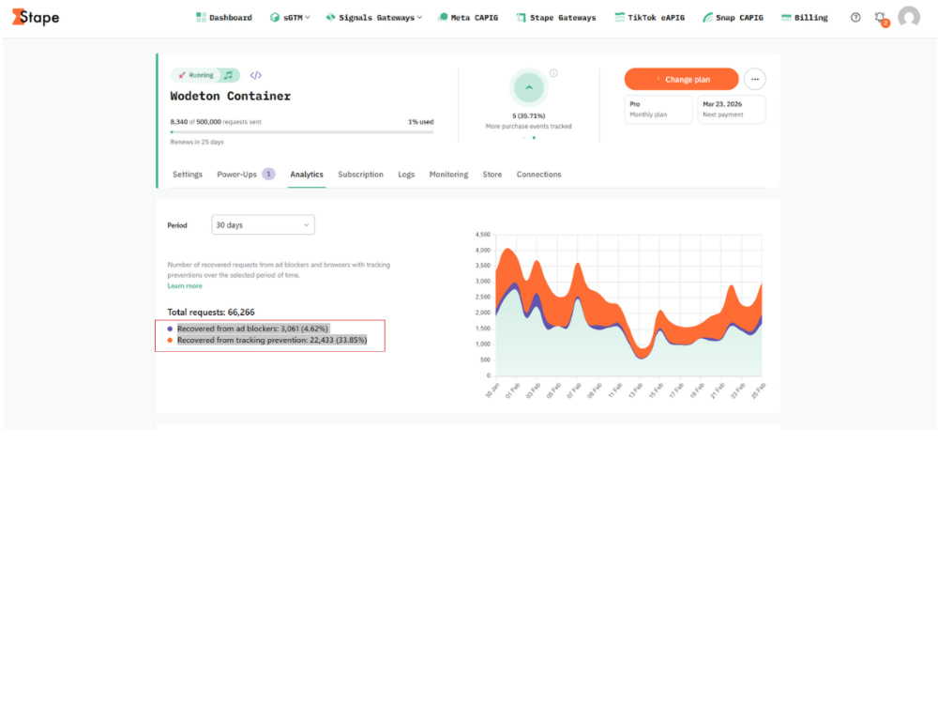Switch to the Connections tab
Viewport: 938px width, 704px height.
point(539,175)
